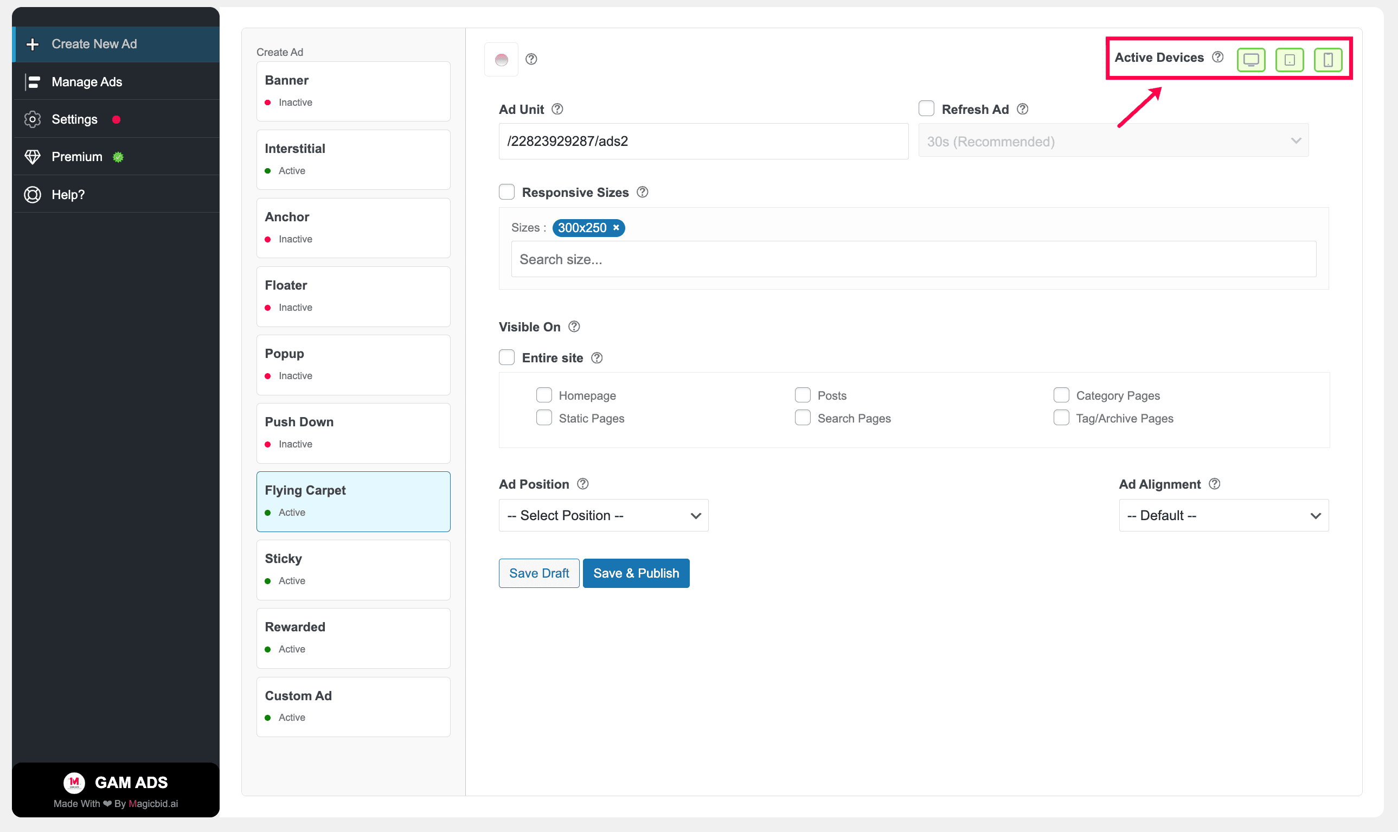Open the Ad Alignment Default dropdown
1398x832 pixels.
[1224, 515]
